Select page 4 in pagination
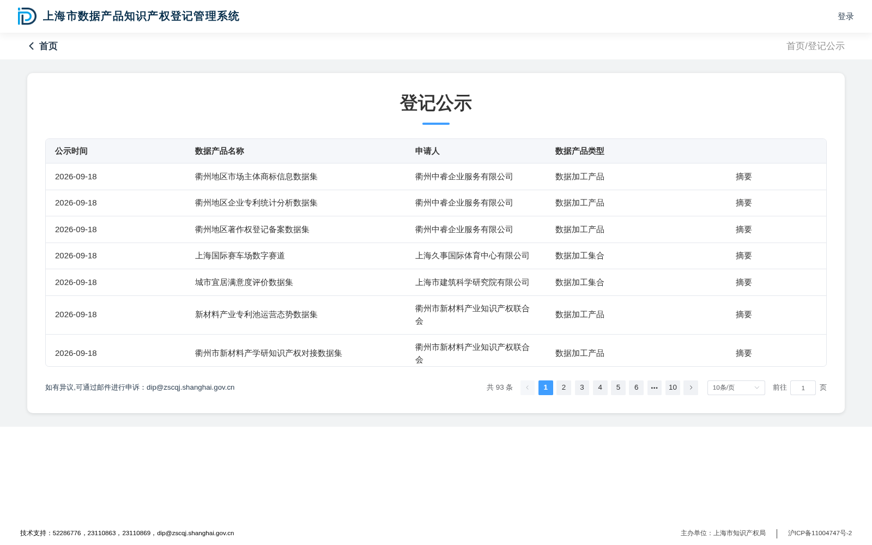 click(600, 387)
